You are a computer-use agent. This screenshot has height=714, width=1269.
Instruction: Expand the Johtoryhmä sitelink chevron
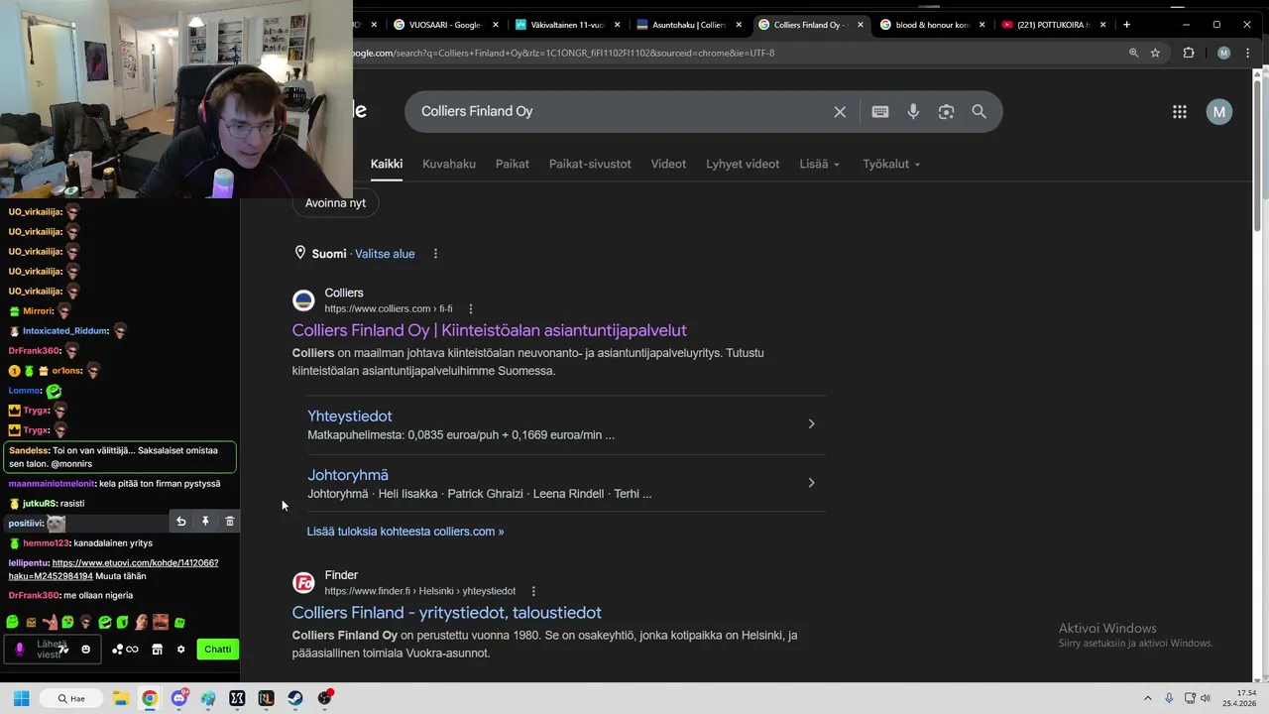(811, 483)
